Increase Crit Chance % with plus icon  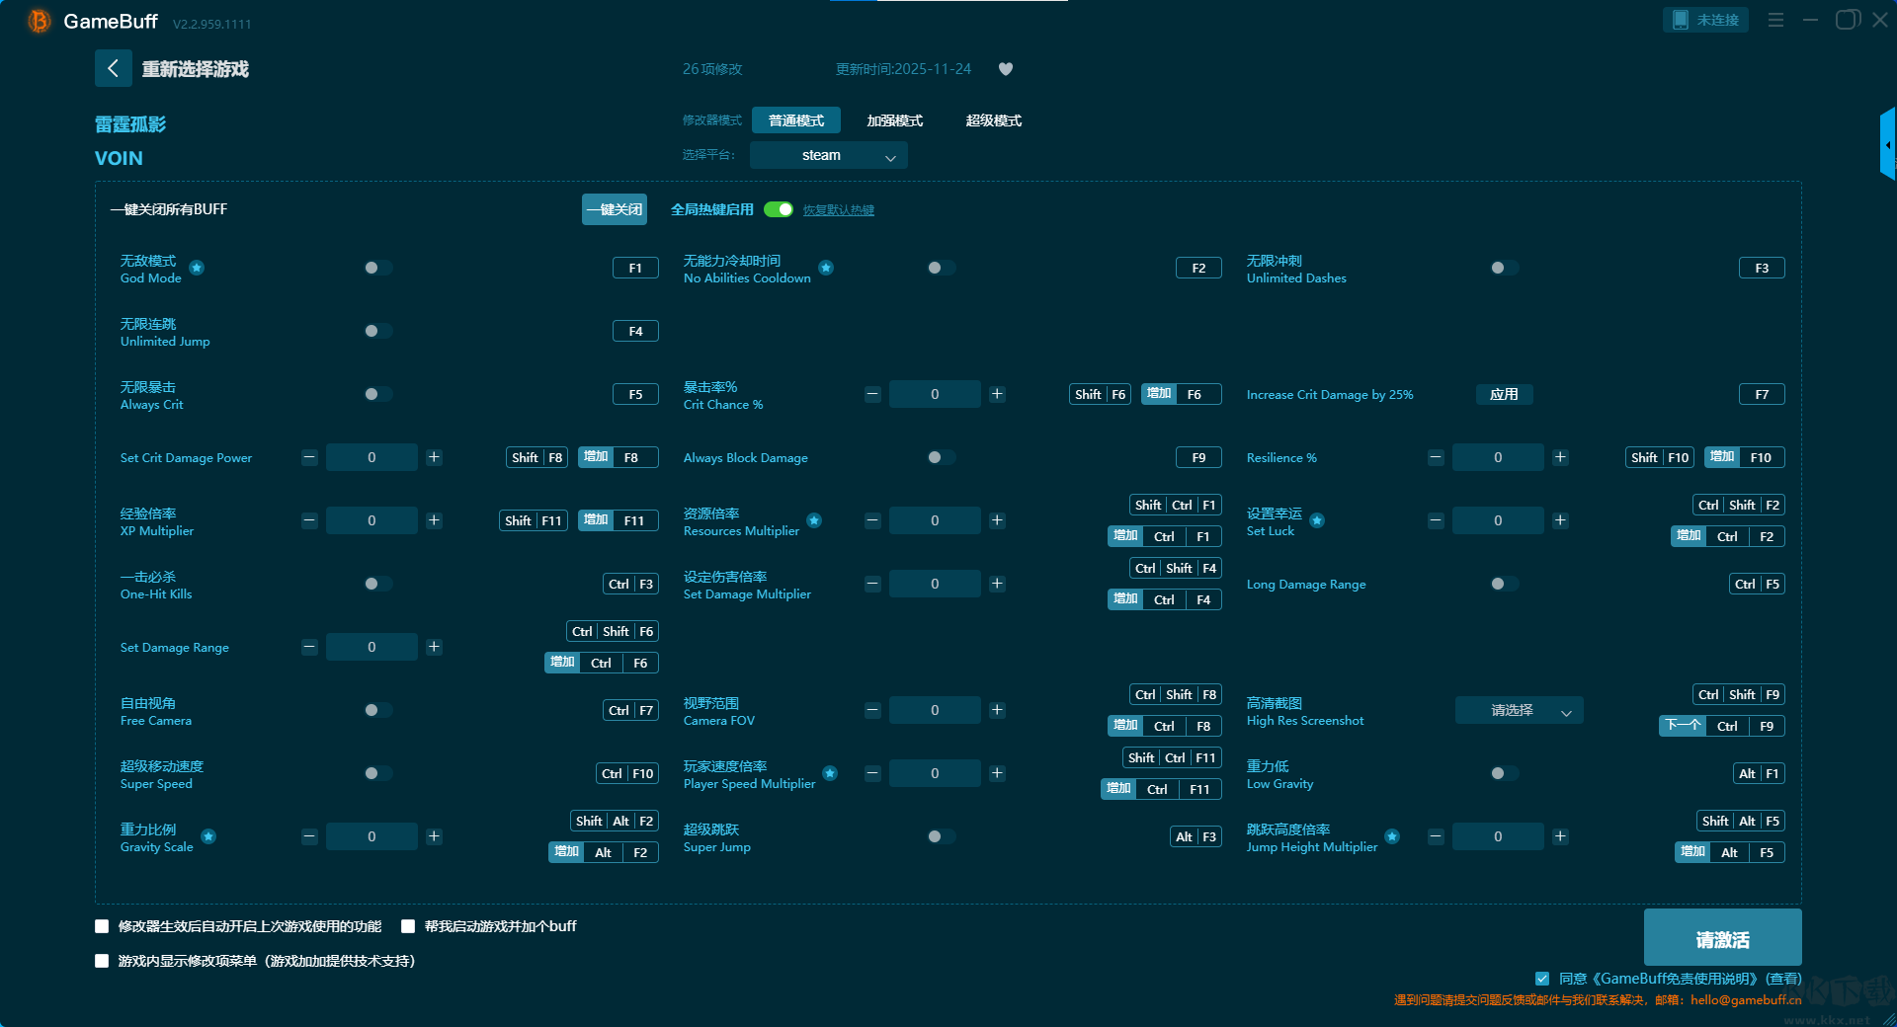click(997, 394)
